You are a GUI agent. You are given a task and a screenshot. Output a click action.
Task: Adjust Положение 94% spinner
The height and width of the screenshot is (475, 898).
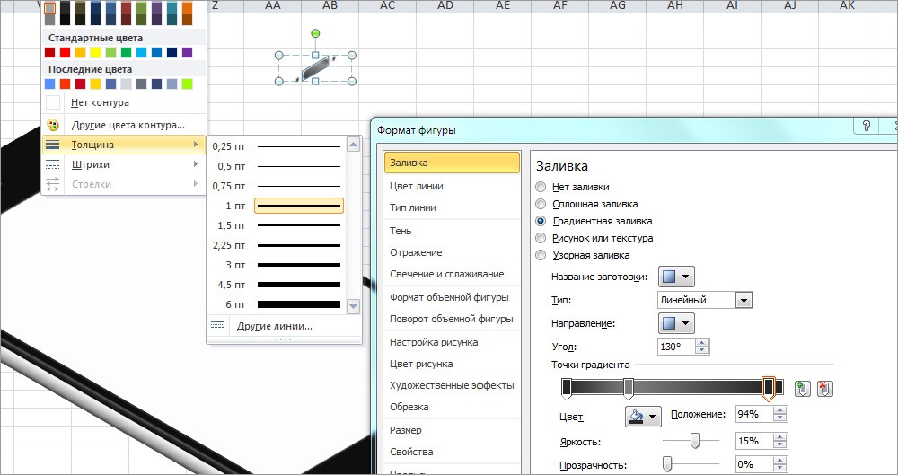pos(779,414)
